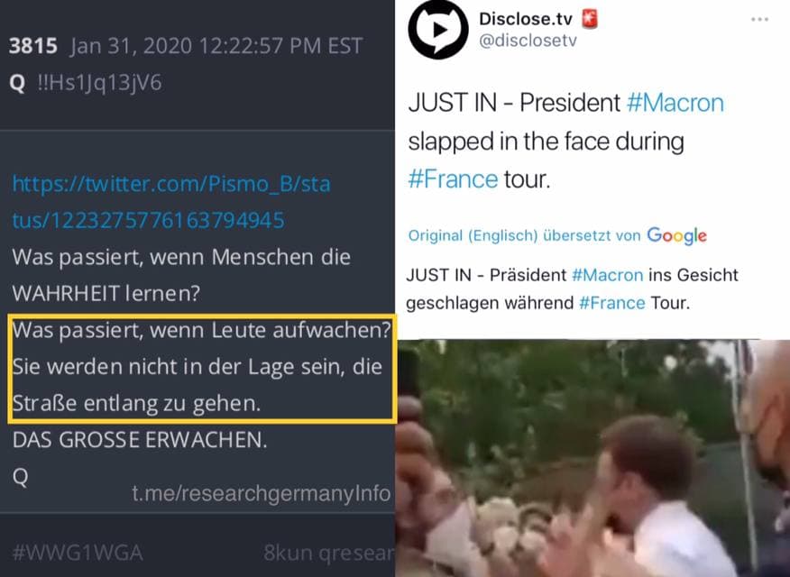Open the t.me/researchgermanyInfo link
Image resolution: width=790 pixels, height=577 pixels.
261,493
